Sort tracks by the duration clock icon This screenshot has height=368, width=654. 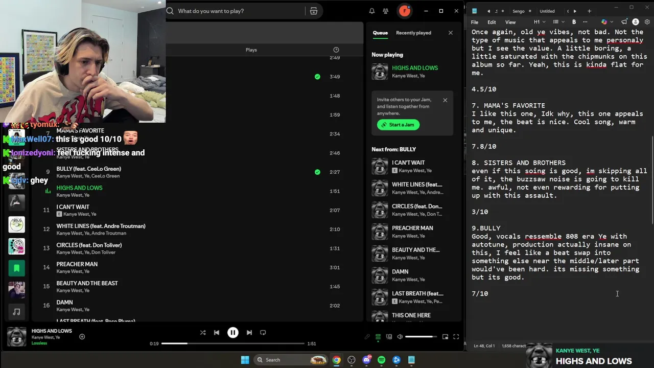click(x=336, y=50)
